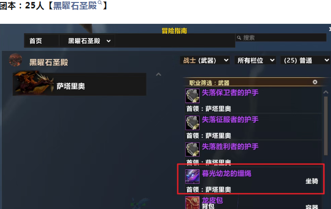Clear the 职业筛选：武器 filter with X icon
Screen dimensions: 331x209
(315, 82)
